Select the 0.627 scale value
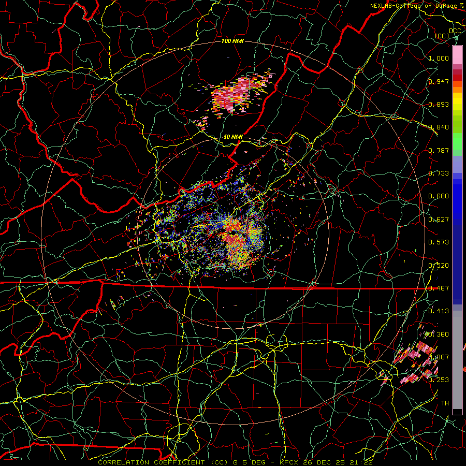The height and width of the screenshot is (466, 466). [439, 220]
